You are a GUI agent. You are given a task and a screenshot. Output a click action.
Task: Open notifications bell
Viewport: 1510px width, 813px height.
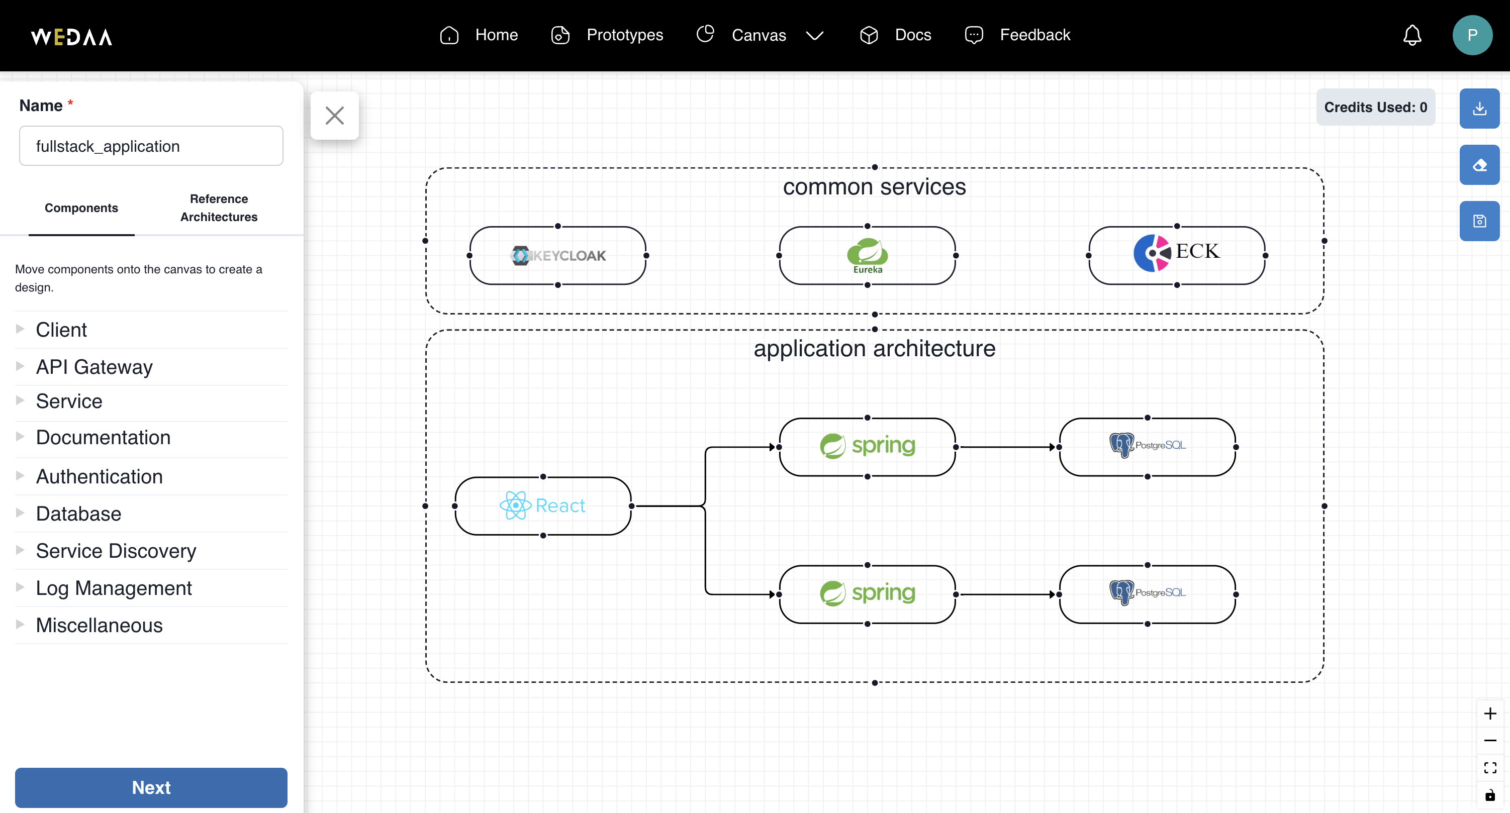pos(1412,35)
